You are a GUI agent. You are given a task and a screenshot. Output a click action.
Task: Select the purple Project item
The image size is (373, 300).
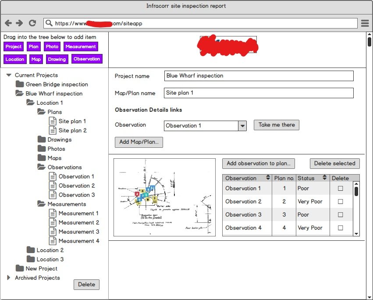(14, 46)
